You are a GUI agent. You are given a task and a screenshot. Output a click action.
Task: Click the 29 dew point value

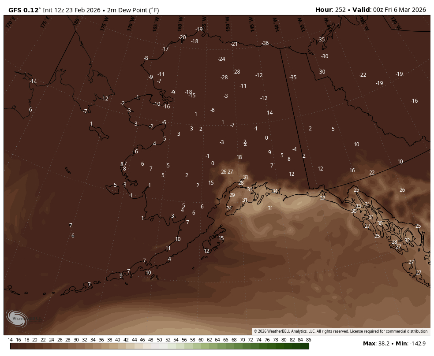coord(232,195)
